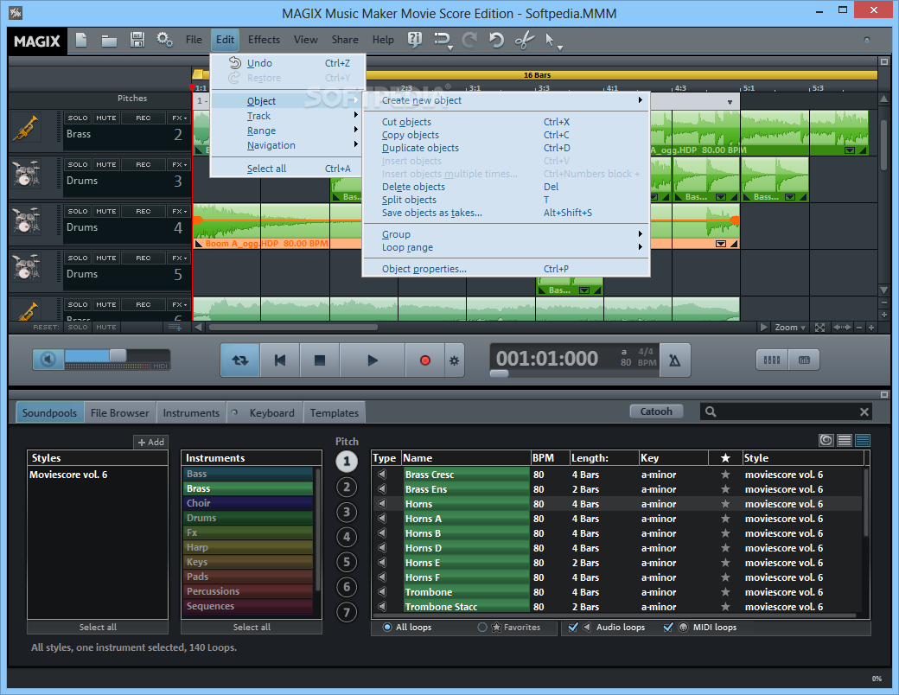Expand Create new object submenu
Viewport: 899px width, 695px height.
[507, 100]
